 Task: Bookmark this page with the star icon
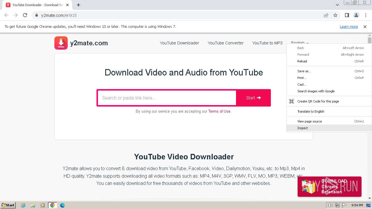coord(335,15)
